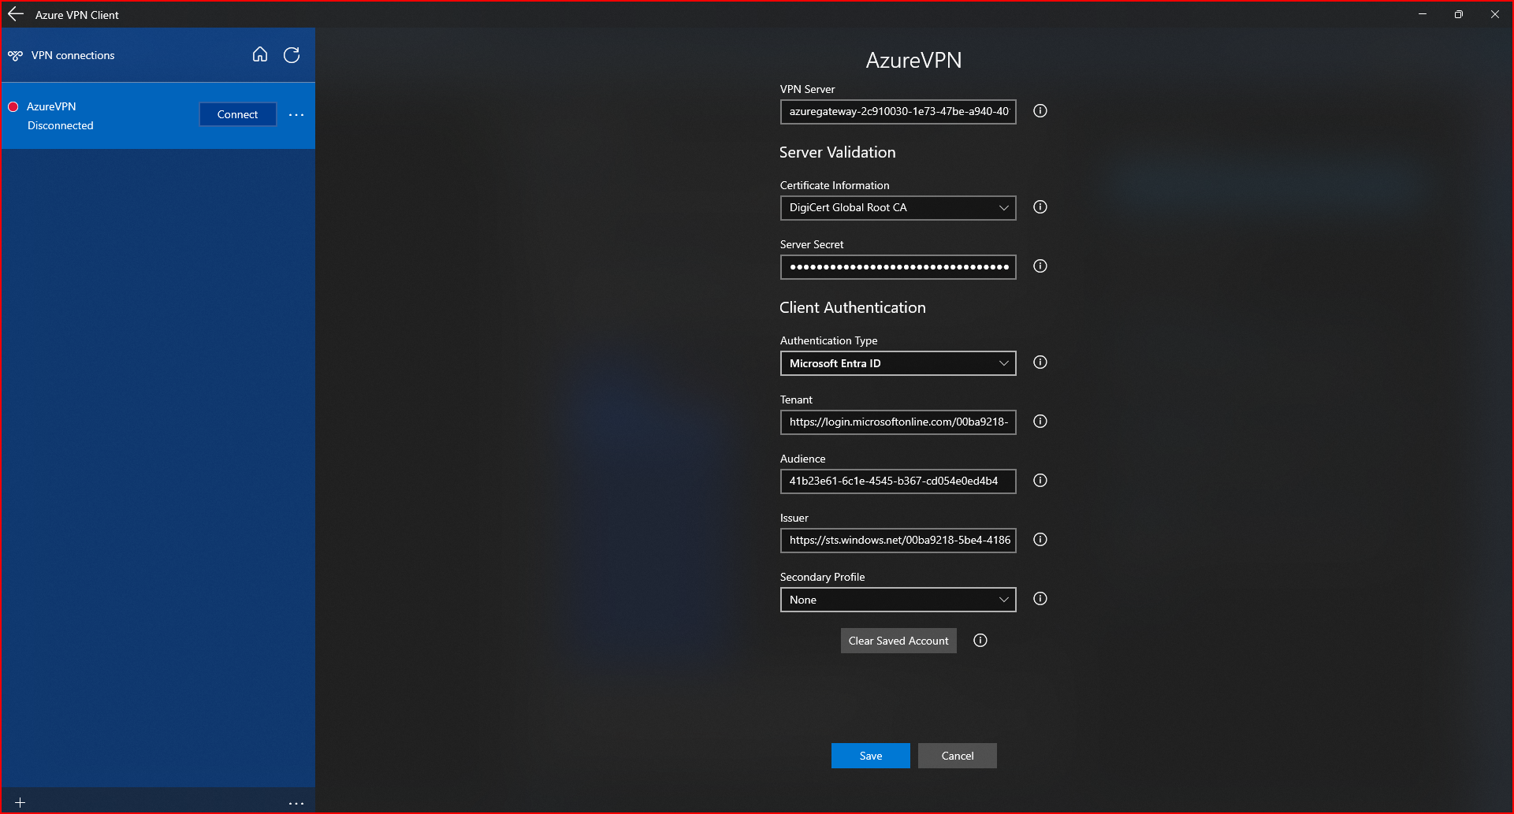Show info for Authentication Type
1514x814 pixels.
1040,362
